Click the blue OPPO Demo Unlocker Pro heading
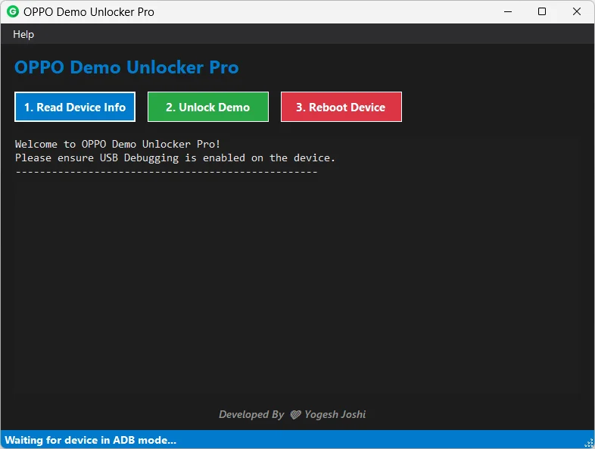The width and height of the screenshot is (595, 449). tap(126, 67)
